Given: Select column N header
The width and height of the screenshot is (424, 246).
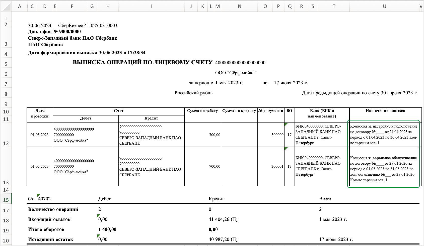Looking at the screenshot, I should click(x=239, y=7).
